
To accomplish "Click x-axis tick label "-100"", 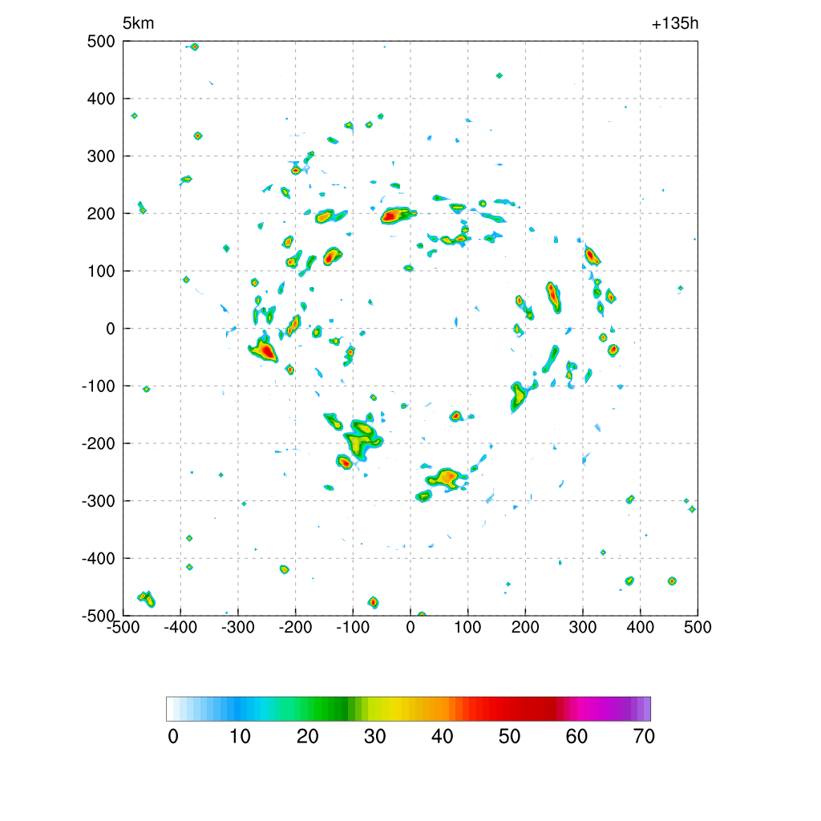I will (353, 627).
